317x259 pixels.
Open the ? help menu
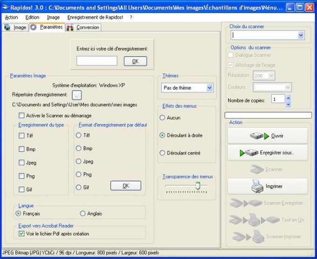pyautogui.click(x=131, y=17)
